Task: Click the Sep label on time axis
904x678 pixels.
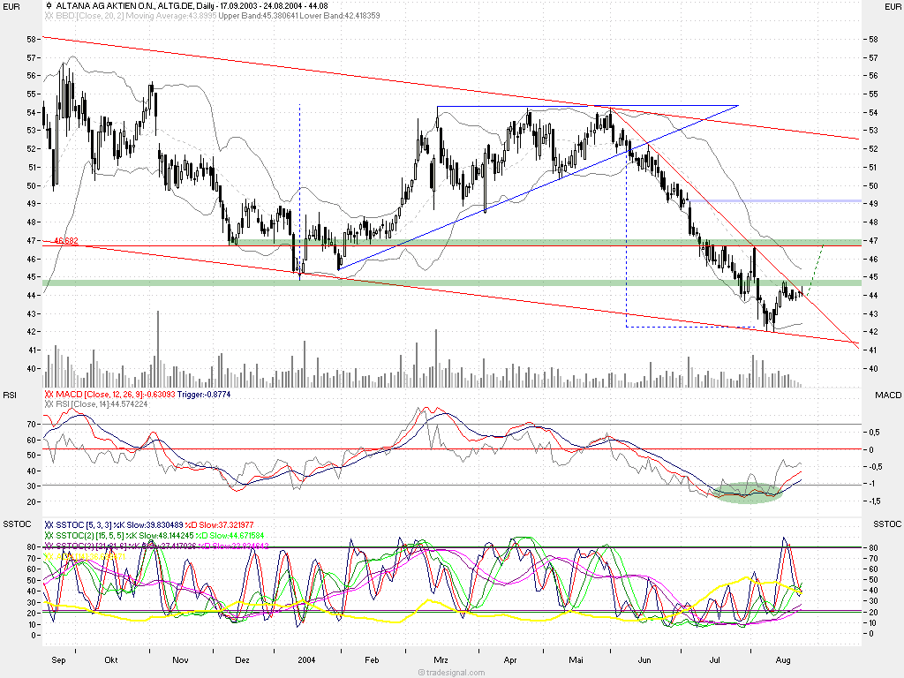Action: [58, 660]
